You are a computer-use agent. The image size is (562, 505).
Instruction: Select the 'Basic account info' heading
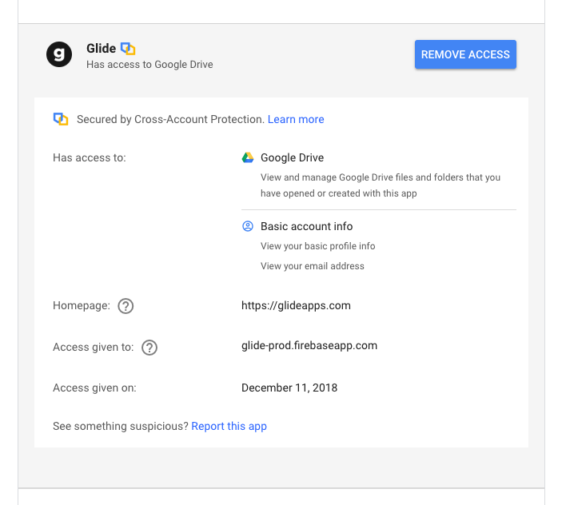tap(306, 226)
